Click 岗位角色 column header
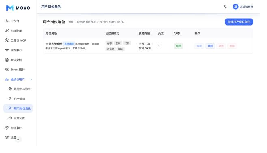 [51, 34]
